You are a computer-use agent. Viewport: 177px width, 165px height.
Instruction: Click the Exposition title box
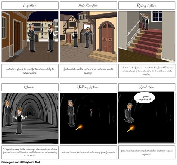coord(30,6)
